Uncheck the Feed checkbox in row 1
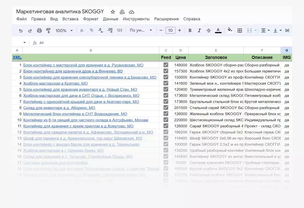Screen dimensions: 304x208 point(166,65)
